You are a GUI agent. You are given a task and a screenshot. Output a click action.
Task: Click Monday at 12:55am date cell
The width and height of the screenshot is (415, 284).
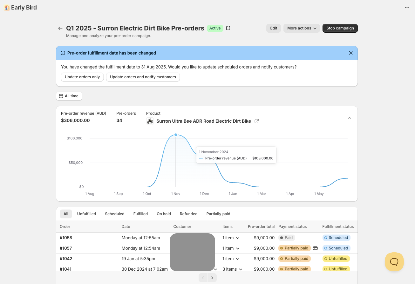(141, 238)
